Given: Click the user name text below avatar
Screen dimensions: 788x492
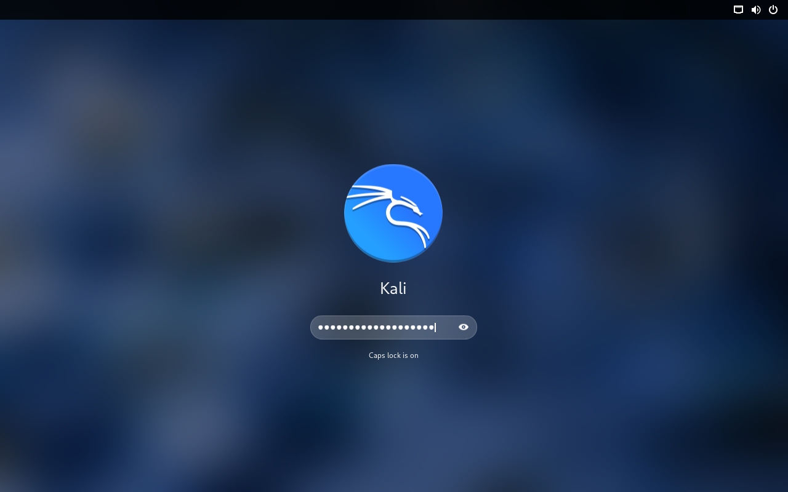Looking at the screenshot, I should [x=393, y=288].
